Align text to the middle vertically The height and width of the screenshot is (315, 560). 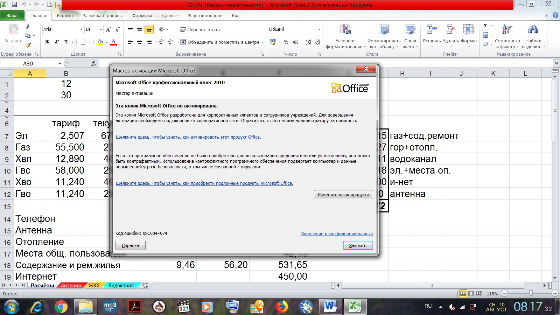coord(140,29)
